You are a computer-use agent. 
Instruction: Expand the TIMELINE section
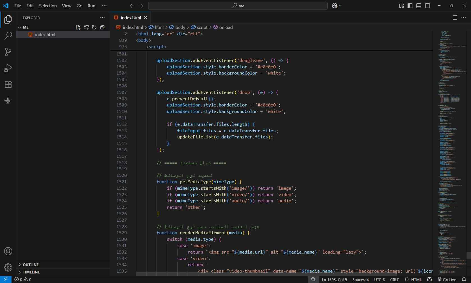point(31,272)
